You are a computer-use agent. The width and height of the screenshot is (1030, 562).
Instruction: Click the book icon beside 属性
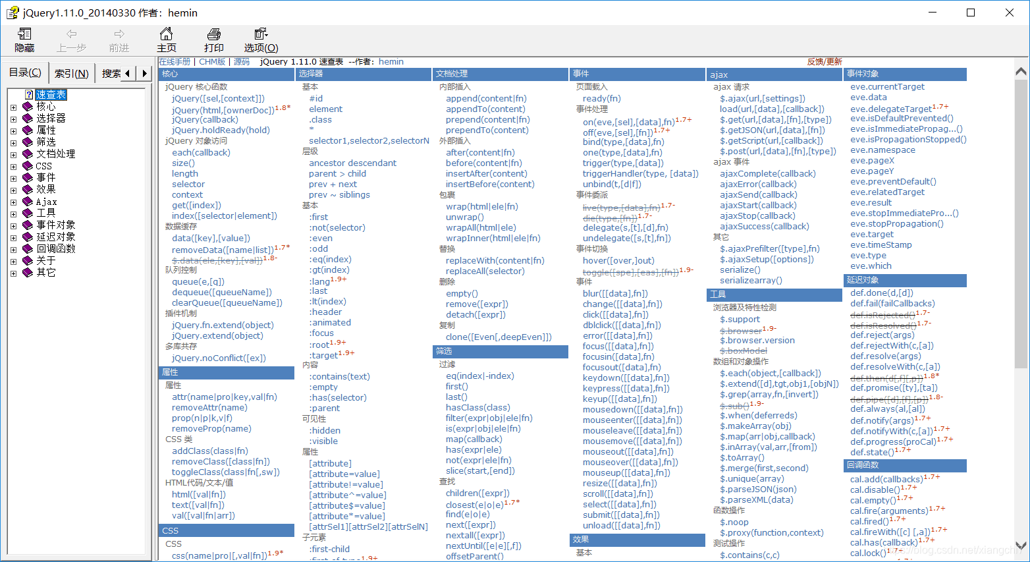(28, 130)
